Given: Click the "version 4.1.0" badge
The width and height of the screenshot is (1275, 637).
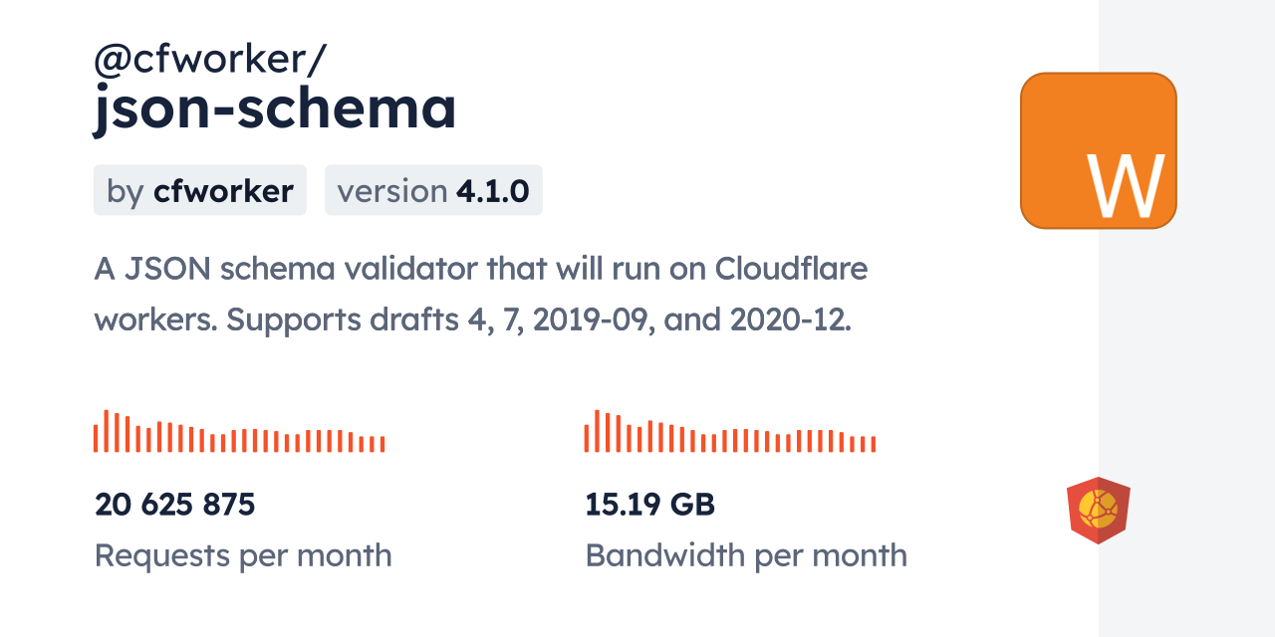Looking at the screenshot, I should tap(433, 190).
